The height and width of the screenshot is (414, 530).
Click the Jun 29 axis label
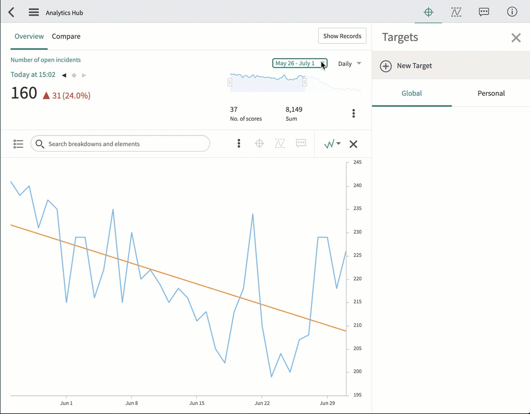[x=327, y=403]
